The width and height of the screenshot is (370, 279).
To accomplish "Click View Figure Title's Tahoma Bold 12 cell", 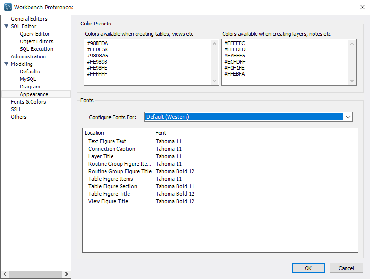I will 175,202.
